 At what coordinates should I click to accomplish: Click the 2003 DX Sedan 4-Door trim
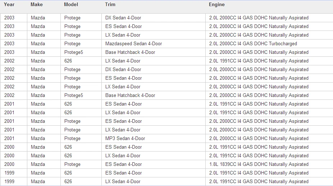154,18
